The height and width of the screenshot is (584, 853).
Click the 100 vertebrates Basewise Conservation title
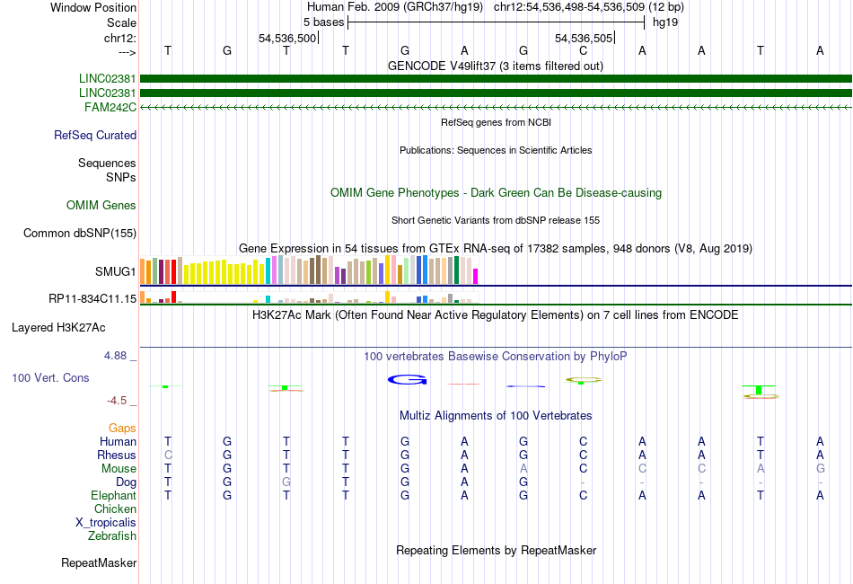(x=496, y=357)
